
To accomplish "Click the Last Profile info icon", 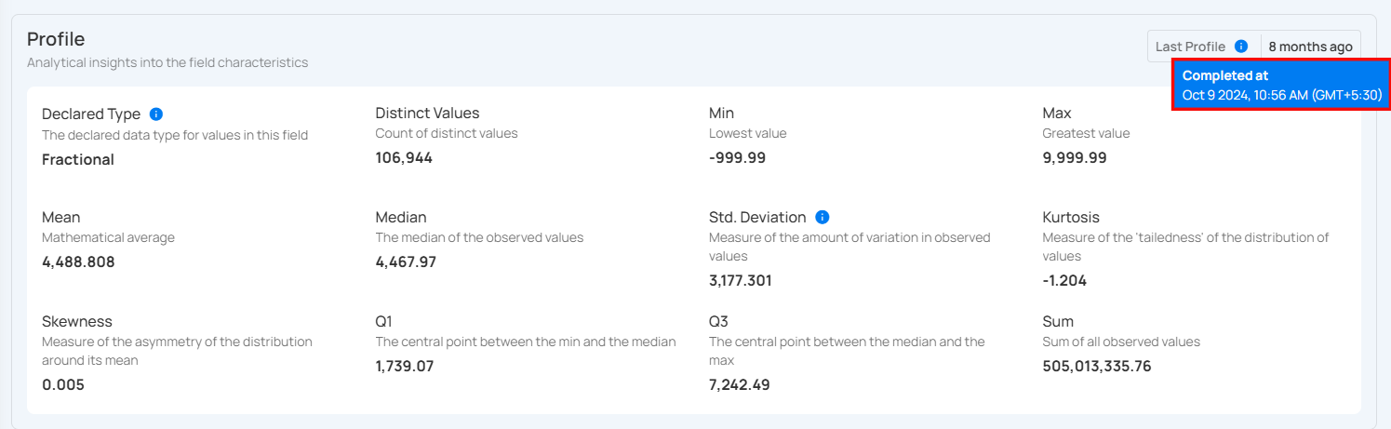I will click(1241, 47).
